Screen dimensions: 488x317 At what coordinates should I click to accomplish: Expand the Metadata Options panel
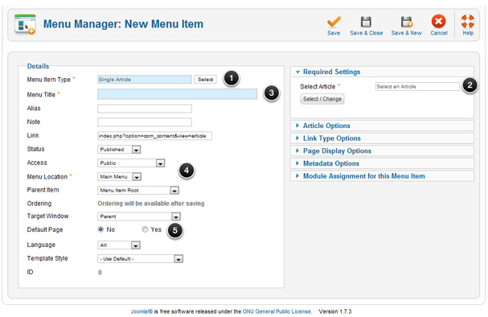[x=382, y=163]
